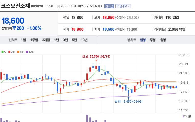This screenshot has height=122, width=195.
Task: Click the green 5-day moving average swatch
Action: tap(2, 52)
